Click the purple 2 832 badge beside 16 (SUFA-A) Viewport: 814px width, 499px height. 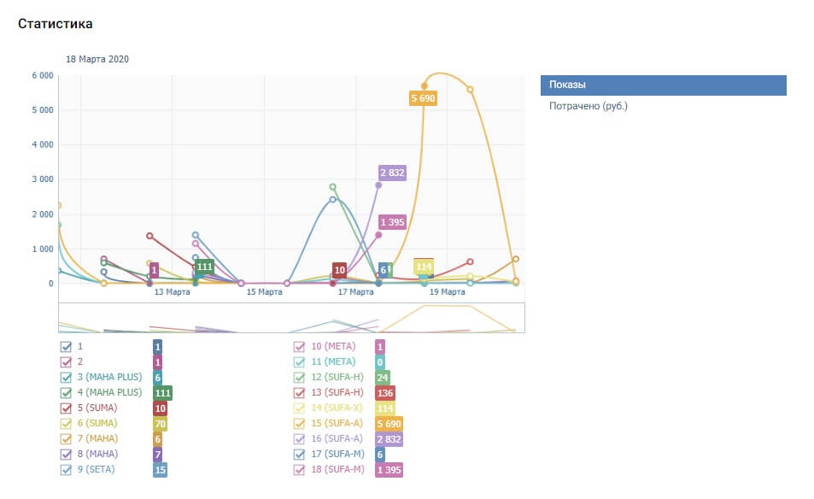389,439
